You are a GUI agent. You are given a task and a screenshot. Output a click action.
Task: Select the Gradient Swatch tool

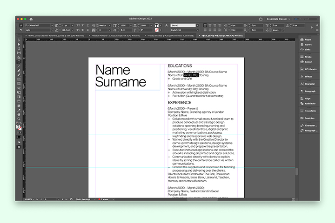(x=19, y=97)
